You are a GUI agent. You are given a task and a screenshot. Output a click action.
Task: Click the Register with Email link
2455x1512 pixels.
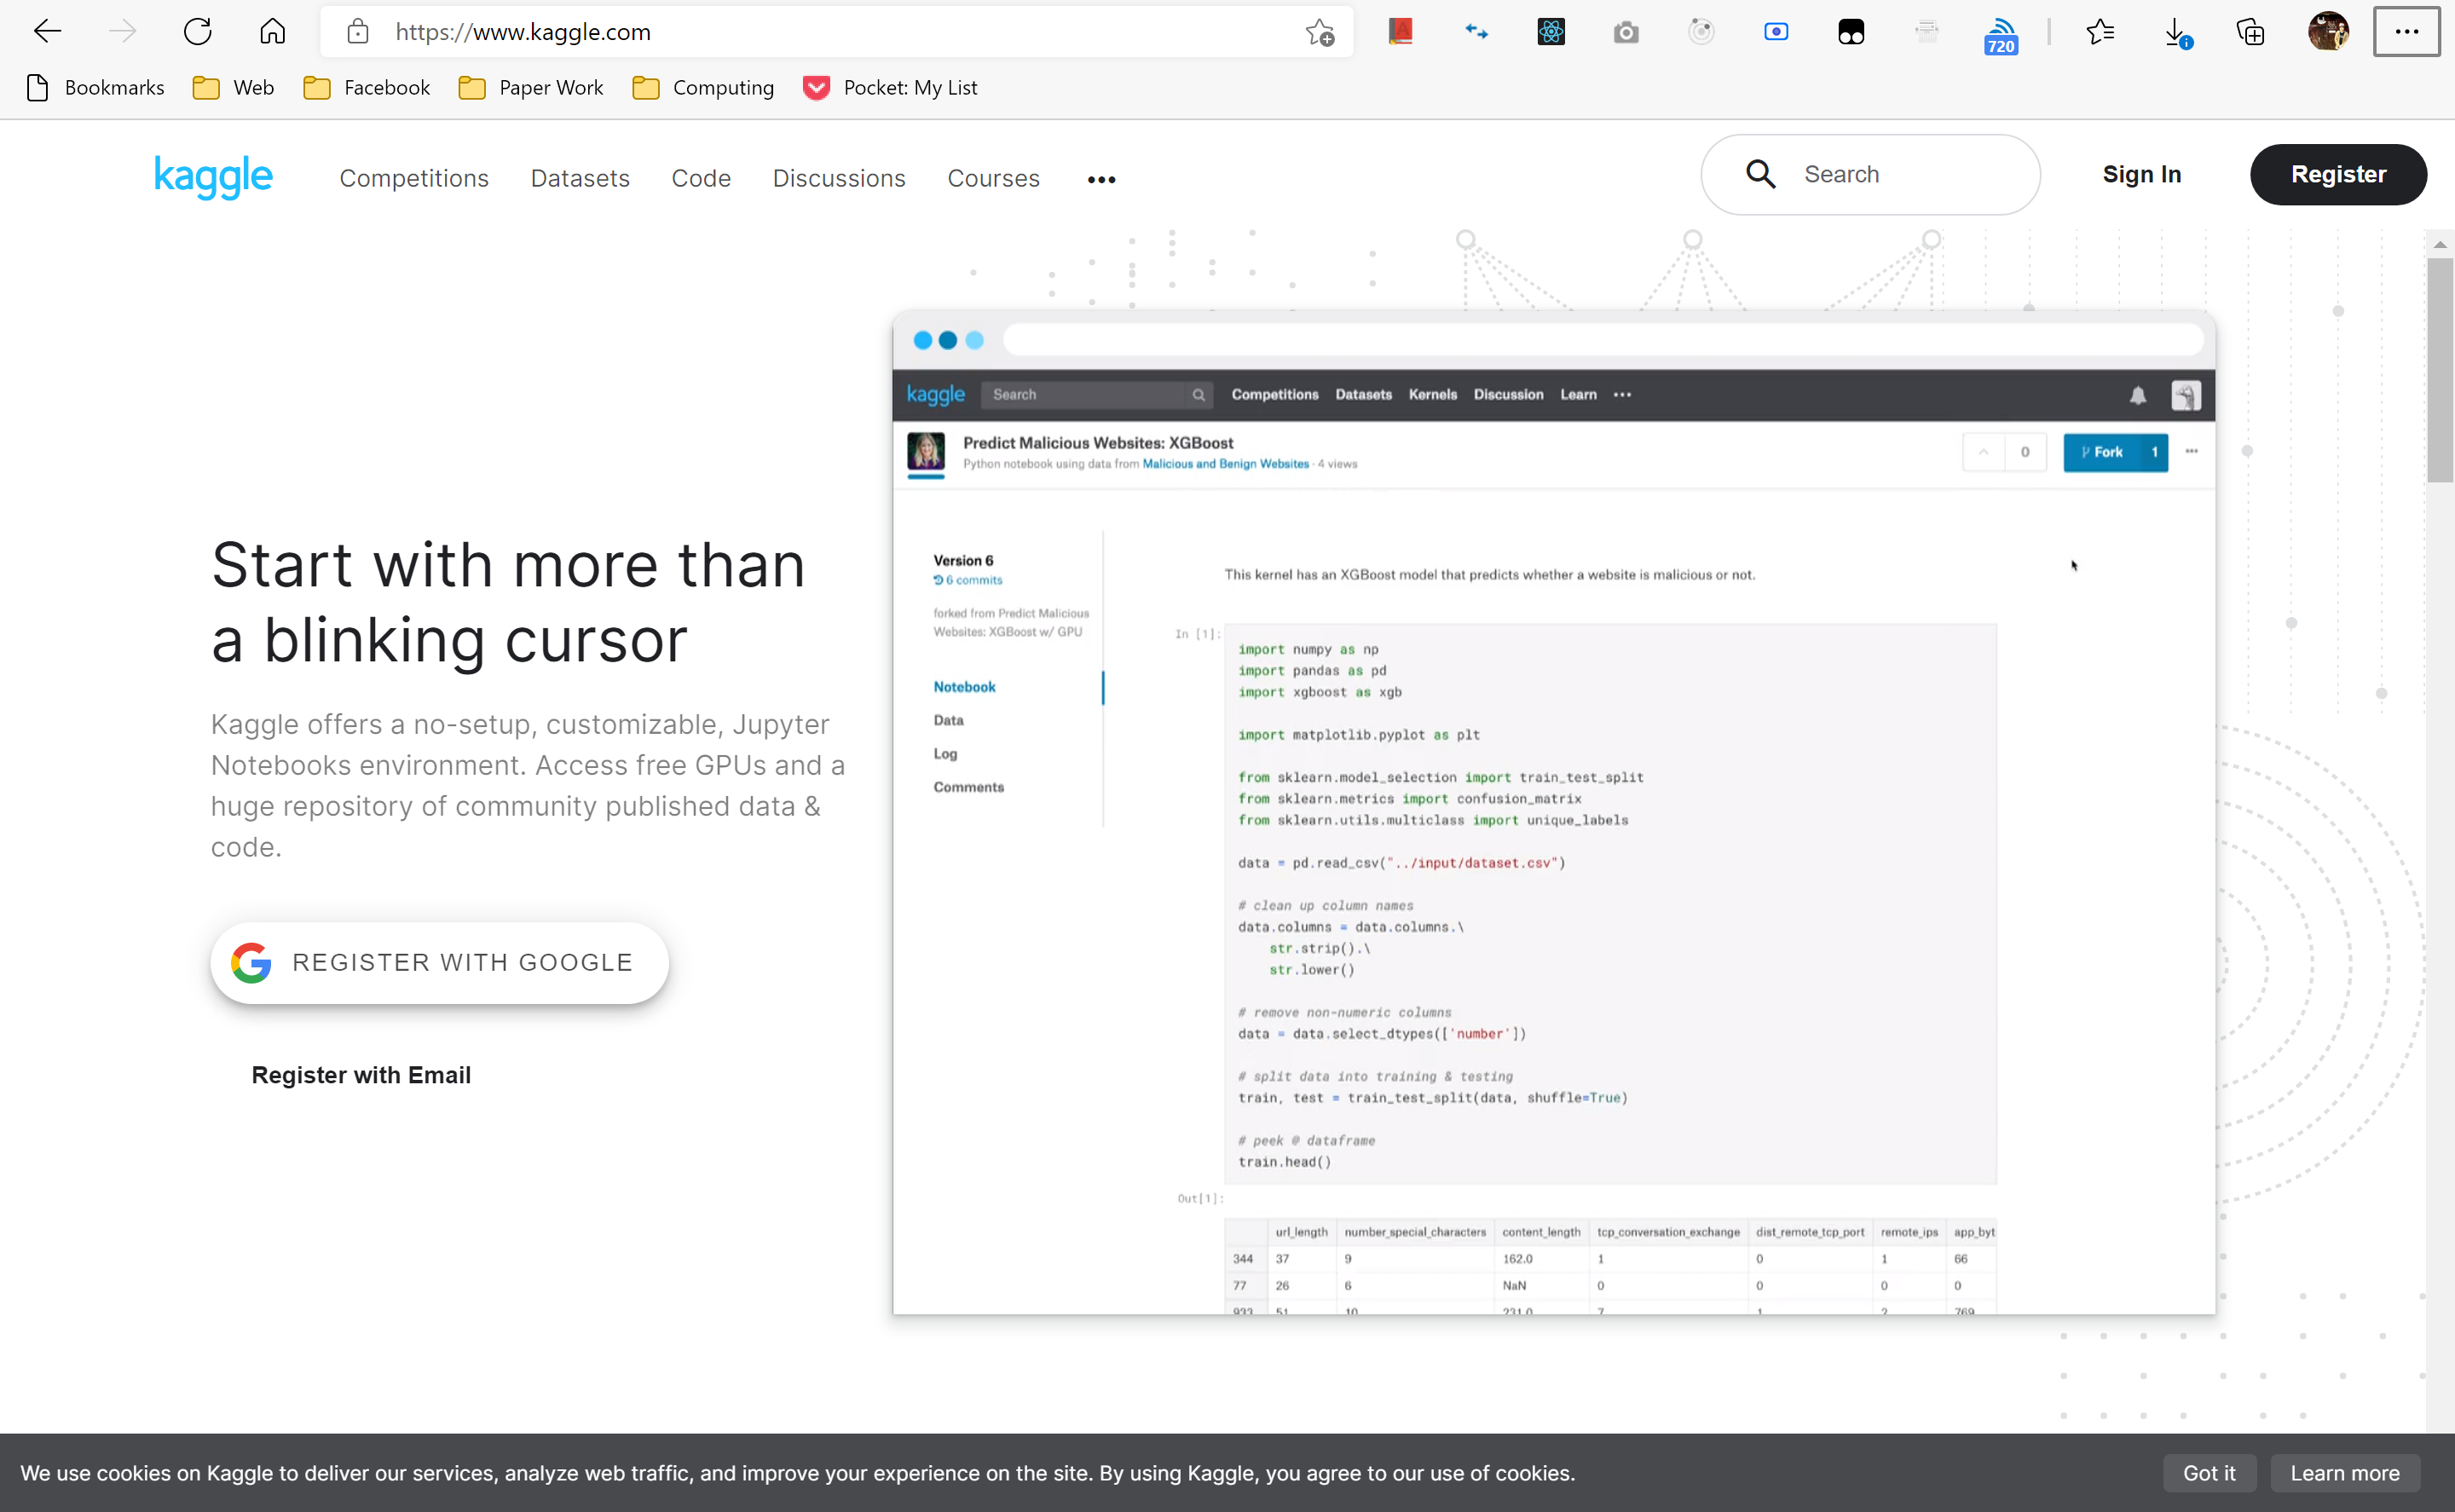(361, 1074)
